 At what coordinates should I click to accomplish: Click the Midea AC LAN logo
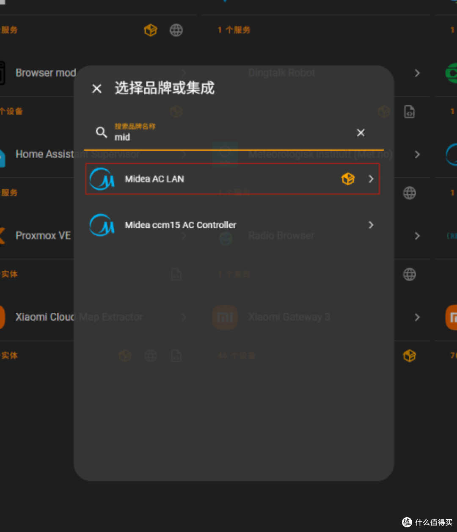coord(102,179)
